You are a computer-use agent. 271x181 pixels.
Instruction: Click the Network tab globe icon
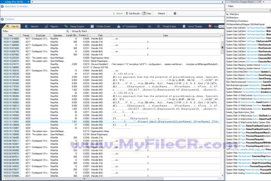pos(26,26)
